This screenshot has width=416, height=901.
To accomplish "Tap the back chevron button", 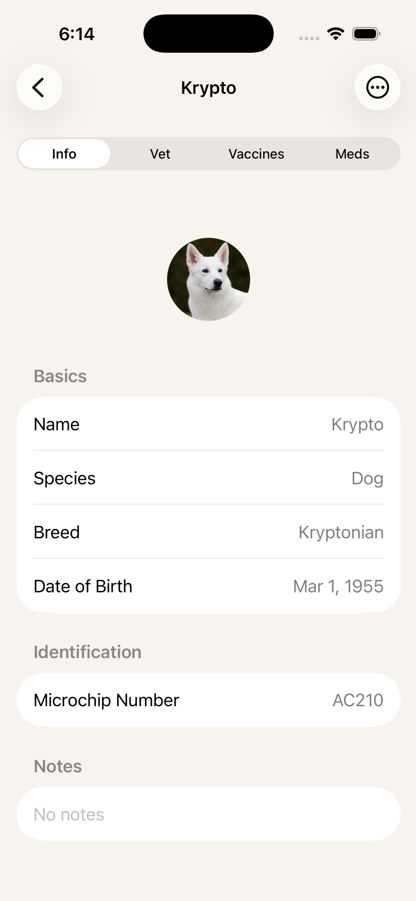I will coord(40,87).
